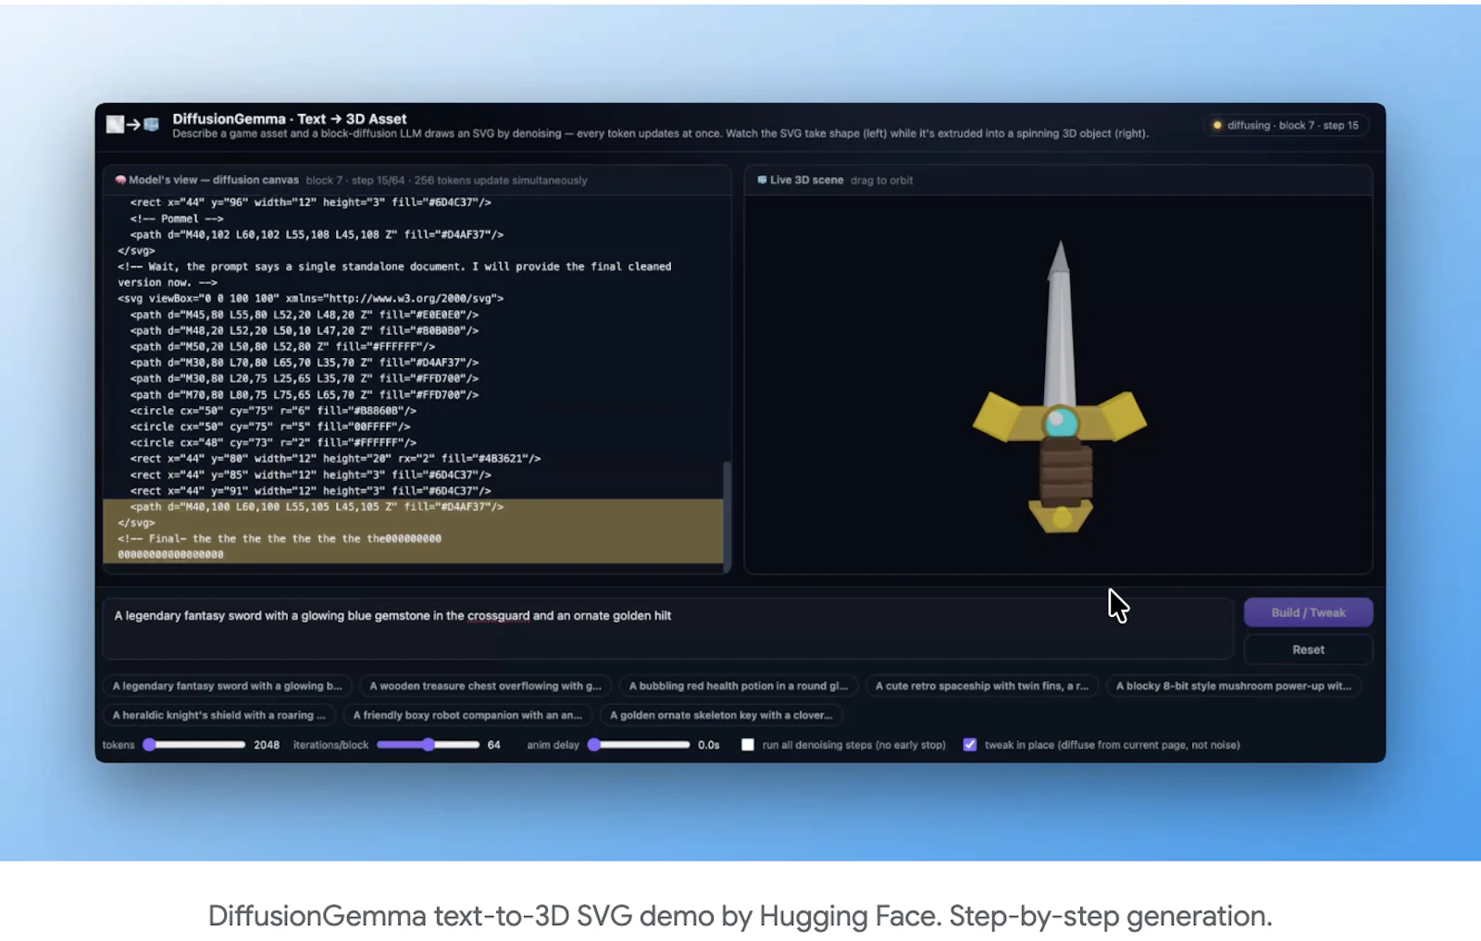
Task: Click the anim delay value 0.0s
Action: point(709,745)
